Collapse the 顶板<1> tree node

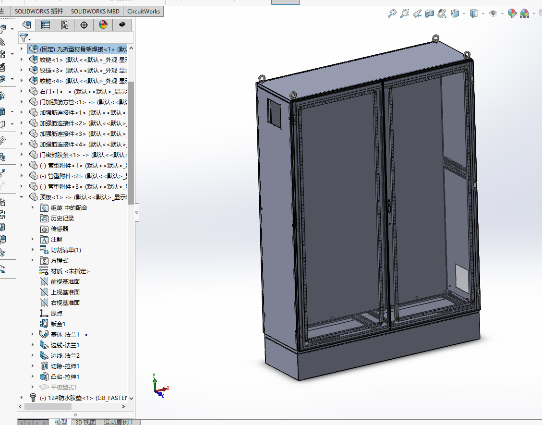click(22, 197)
